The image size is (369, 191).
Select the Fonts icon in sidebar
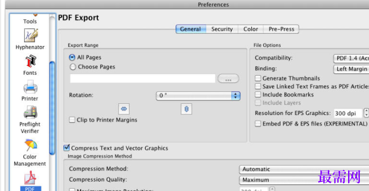[31, 61]
